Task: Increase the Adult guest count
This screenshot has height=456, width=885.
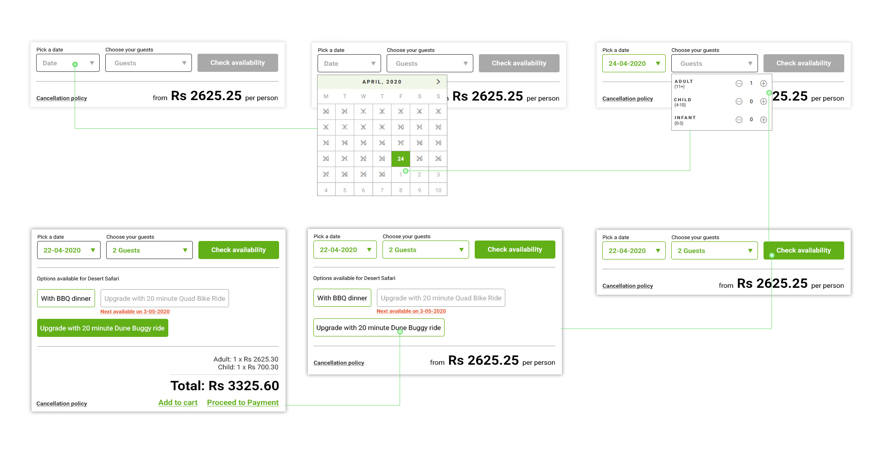Action: 763,83
